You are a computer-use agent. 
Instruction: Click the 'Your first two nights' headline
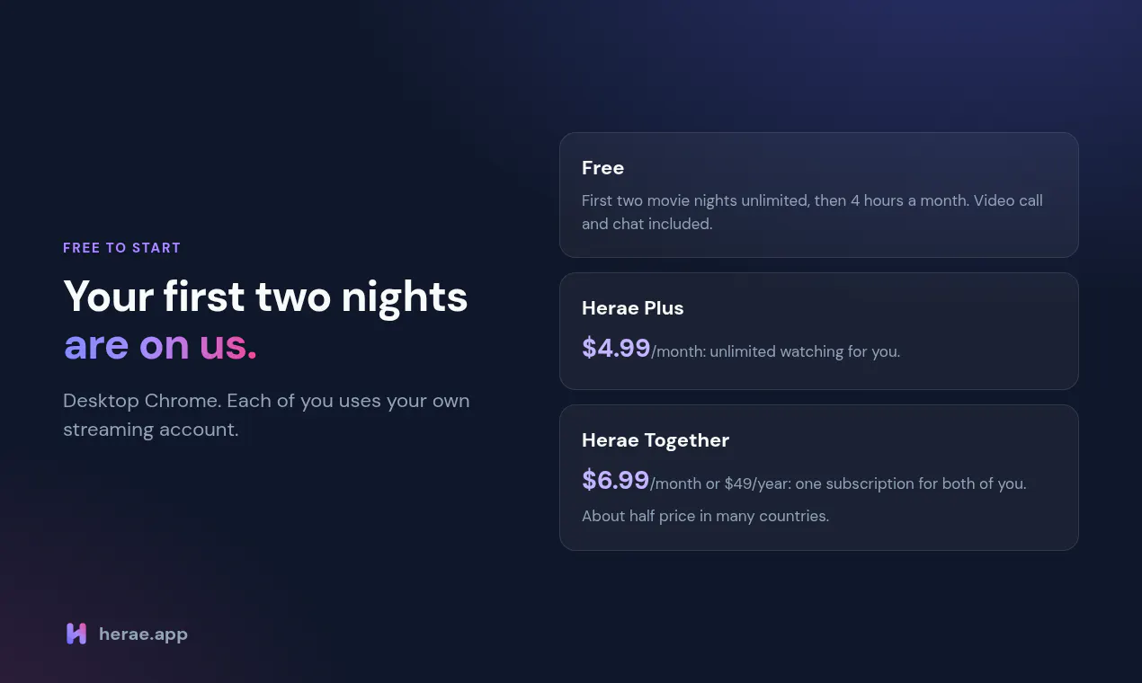pos(265,297)
